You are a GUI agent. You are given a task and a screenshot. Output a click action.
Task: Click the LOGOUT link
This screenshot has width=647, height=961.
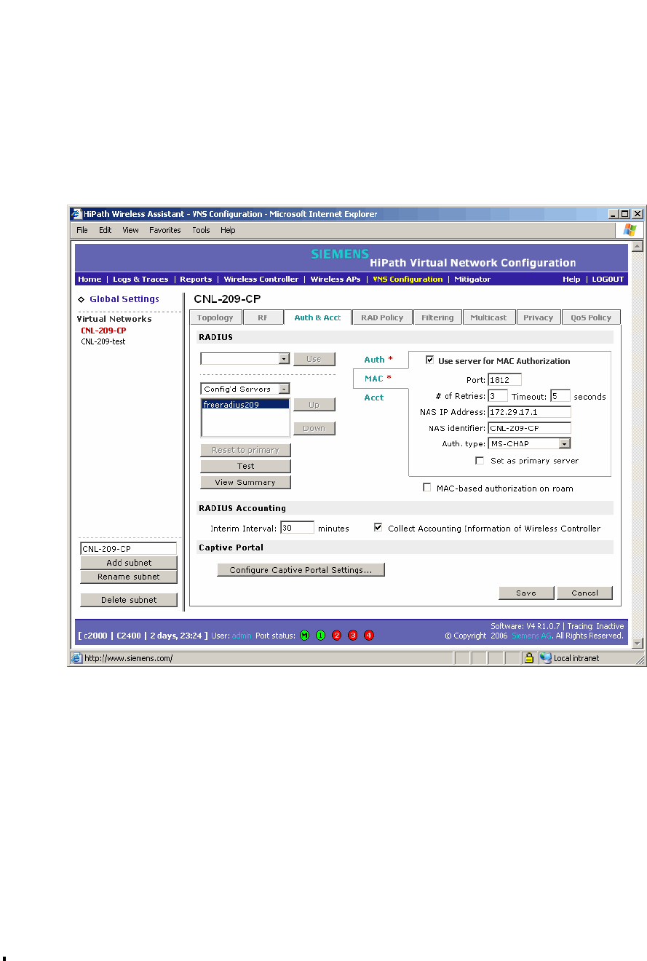click(x=608, y=280)
